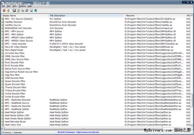This screenshot has height=135, width=194.
Task: Sort by the Filename column header
Action: (155, 15)
